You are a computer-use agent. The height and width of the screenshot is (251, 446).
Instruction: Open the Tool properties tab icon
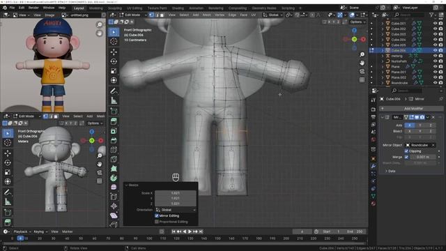(374, 100)
